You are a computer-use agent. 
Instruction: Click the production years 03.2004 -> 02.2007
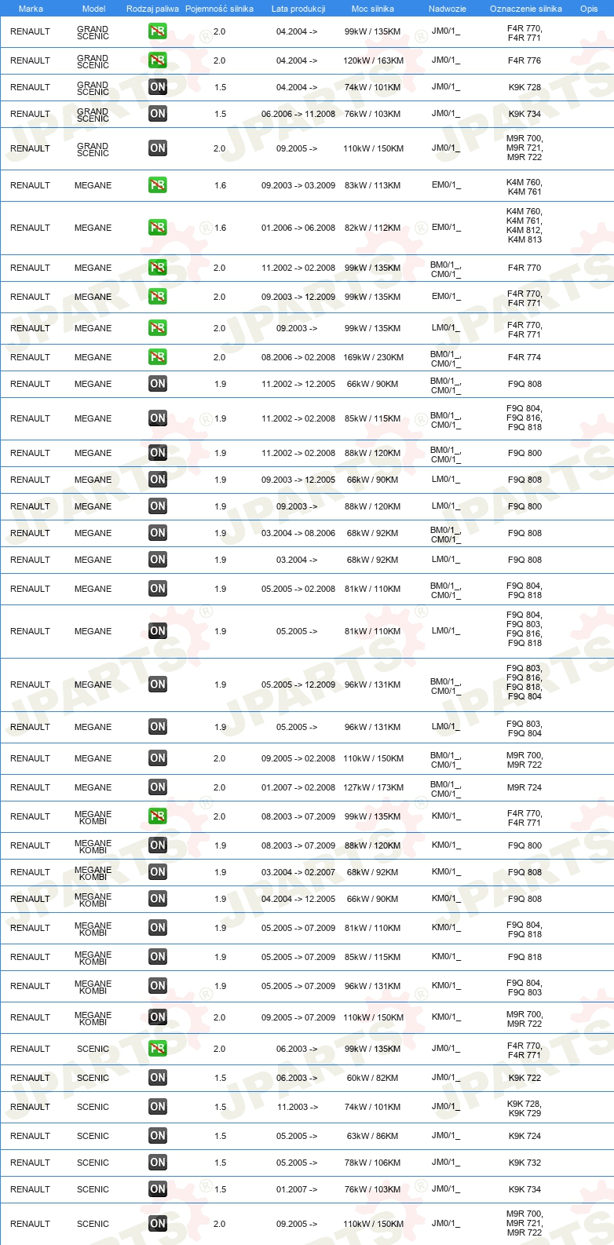click(298, 872)
